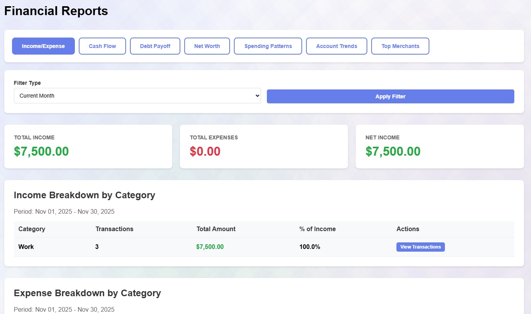The image size is (531, 314).
Task: Click View Transactions for Work category
Action: click(x=420, y=247)
